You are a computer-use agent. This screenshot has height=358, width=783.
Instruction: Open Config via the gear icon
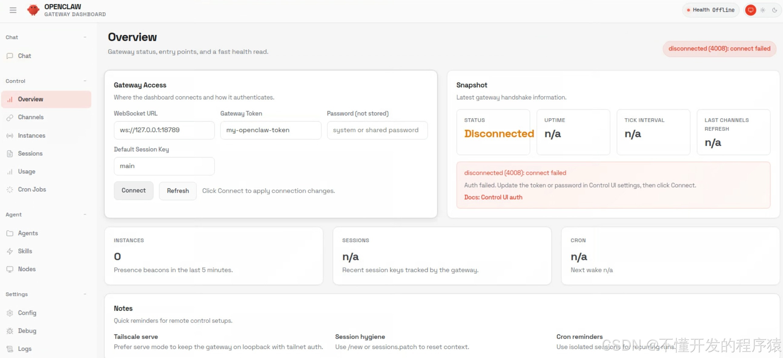point(10,313)
